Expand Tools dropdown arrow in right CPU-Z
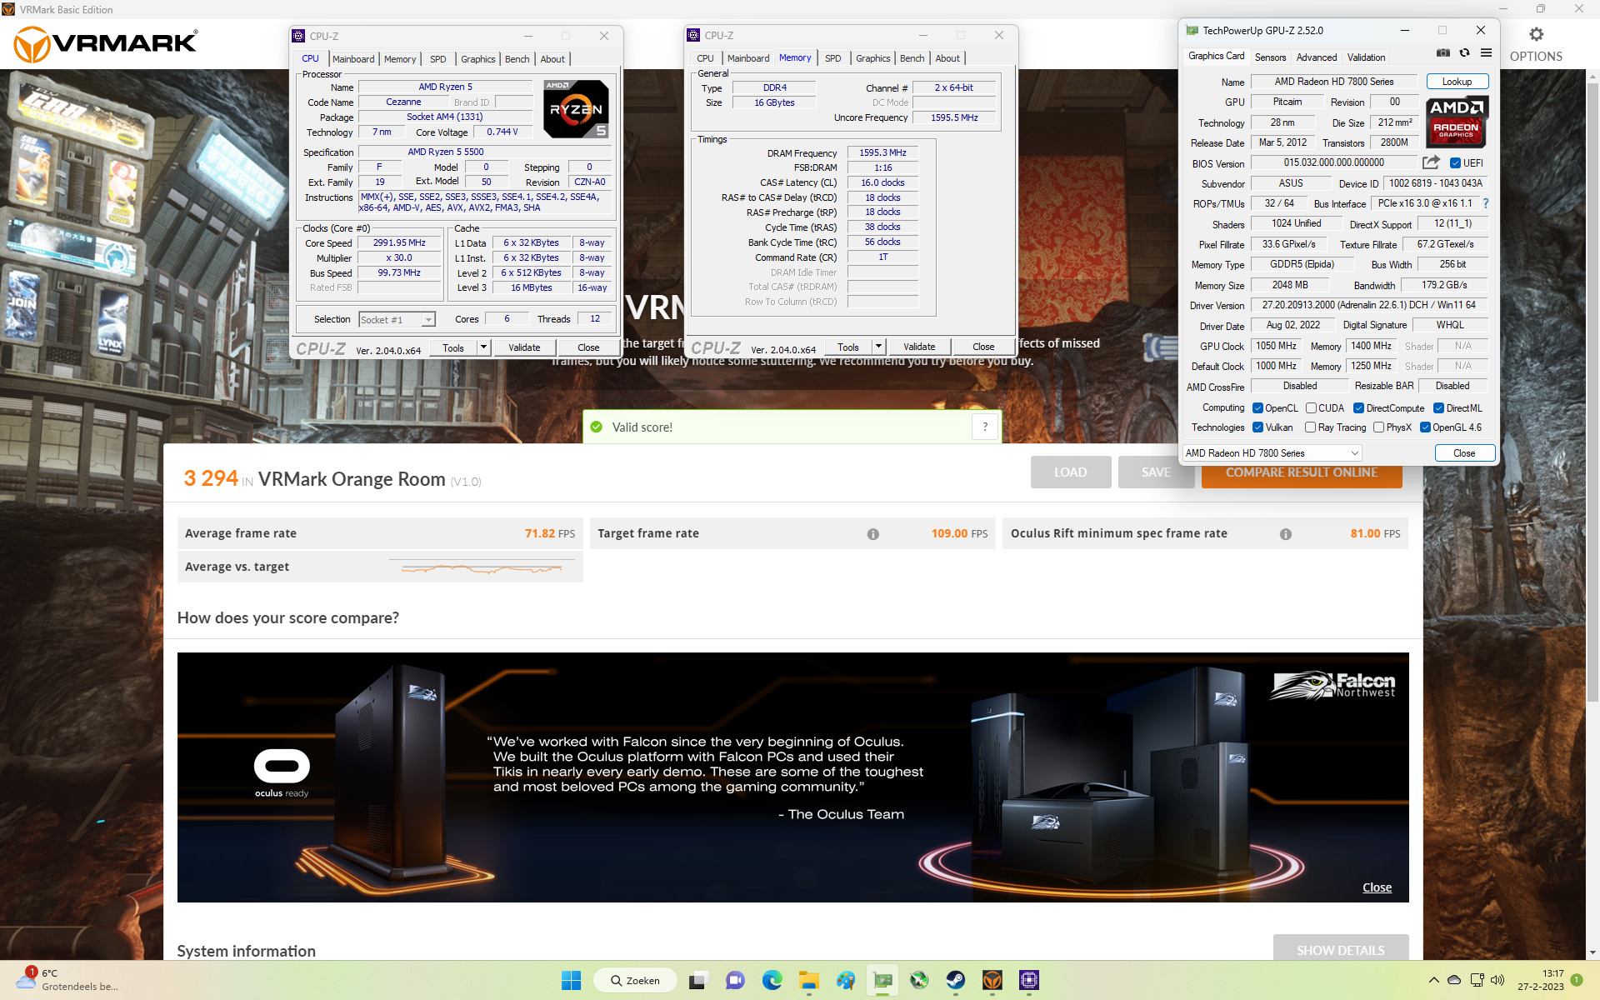The height and width of the screenshot is (1000, 1600). (878, 347)
